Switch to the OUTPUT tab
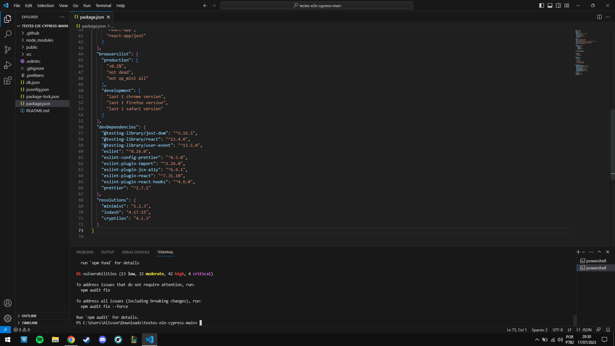The width and height of the screenshot is (615, 346). (x=108, y=252)
